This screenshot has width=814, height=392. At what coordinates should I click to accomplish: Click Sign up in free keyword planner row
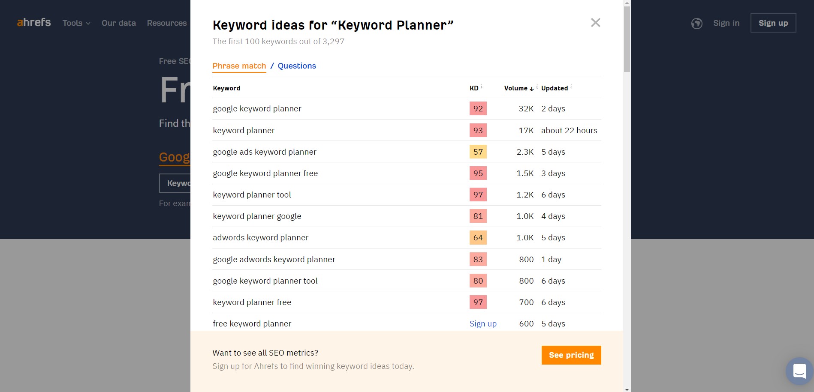click(483, 324)
